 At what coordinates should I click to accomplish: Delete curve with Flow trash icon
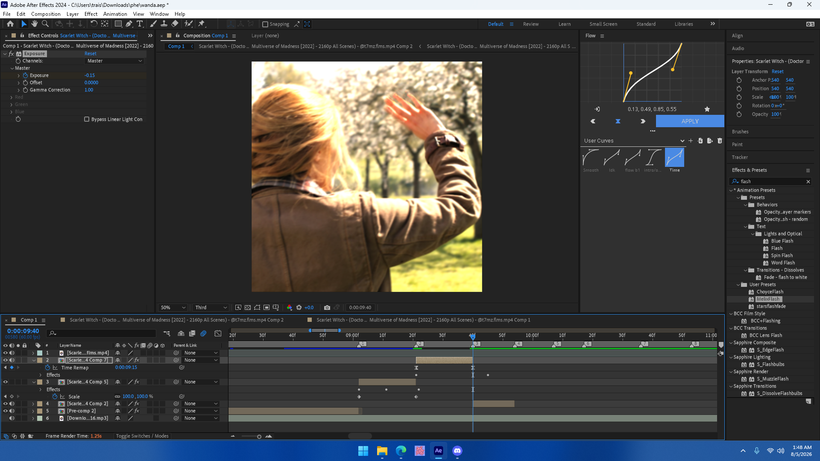[x=720, y=141]
